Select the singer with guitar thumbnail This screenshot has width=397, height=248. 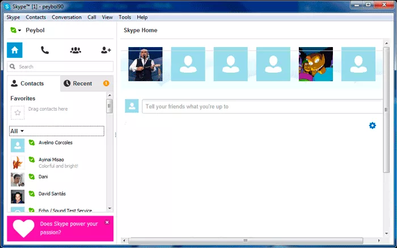pyautogui.click(x=145, y=64)
